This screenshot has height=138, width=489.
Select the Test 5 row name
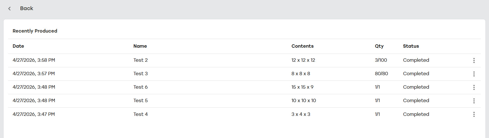click(x=140, y=100)
